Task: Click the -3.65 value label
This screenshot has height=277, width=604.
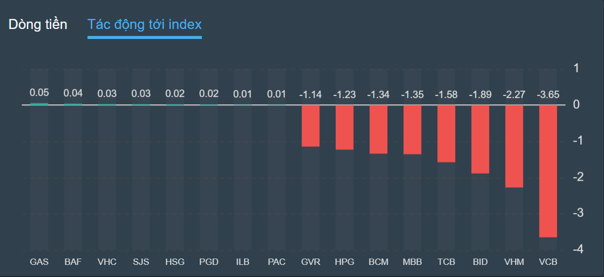Action: 548,95
